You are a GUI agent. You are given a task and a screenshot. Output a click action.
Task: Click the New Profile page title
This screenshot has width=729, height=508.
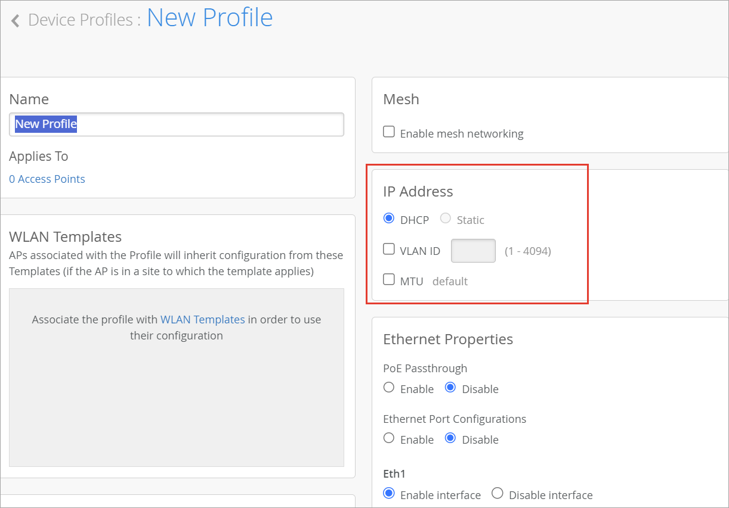[x=209, y=18]
